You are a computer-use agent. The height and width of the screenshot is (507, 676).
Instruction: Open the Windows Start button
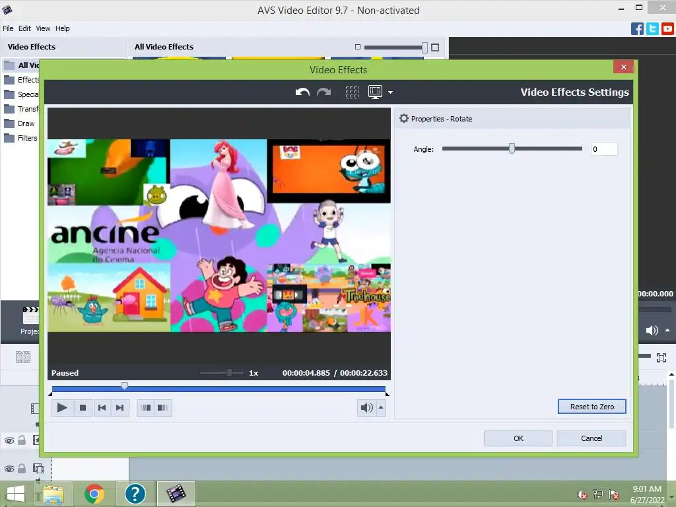tap(16, 494)
